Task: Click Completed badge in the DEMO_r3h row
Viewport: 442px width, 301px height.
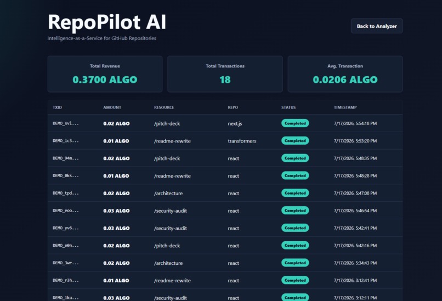Action: [295, 280]
